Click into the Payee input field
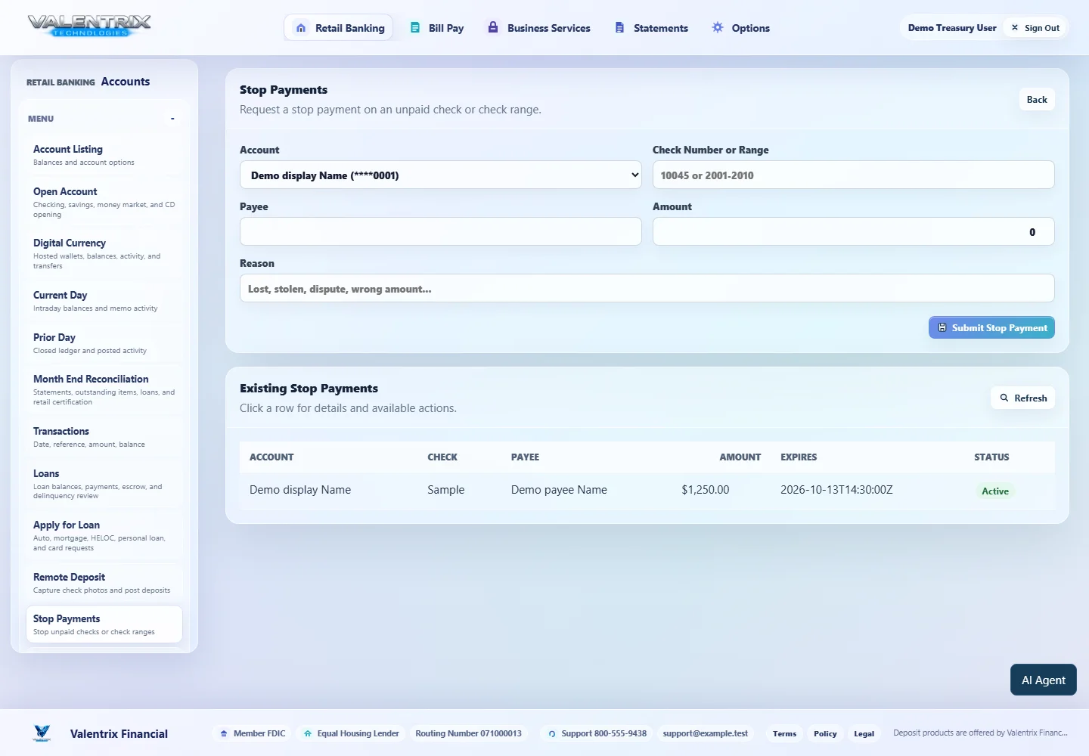1089x756 pixels. pyautogui.click(x=441, y=231)
